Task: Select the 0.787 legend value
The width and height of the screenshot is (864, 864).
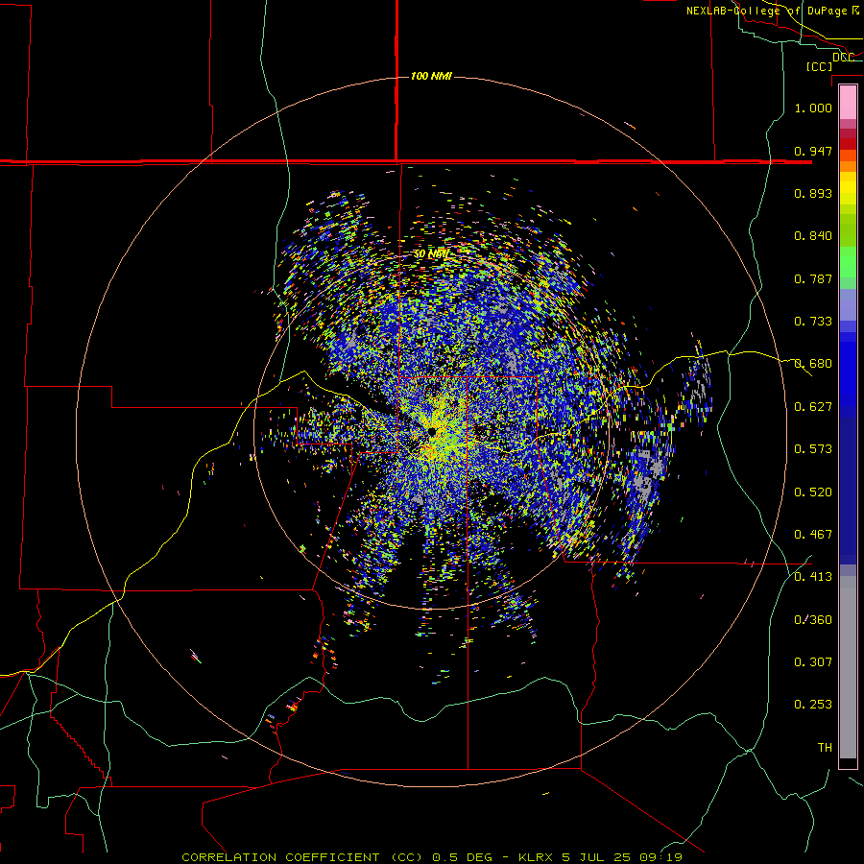Action: click(813, 278)
